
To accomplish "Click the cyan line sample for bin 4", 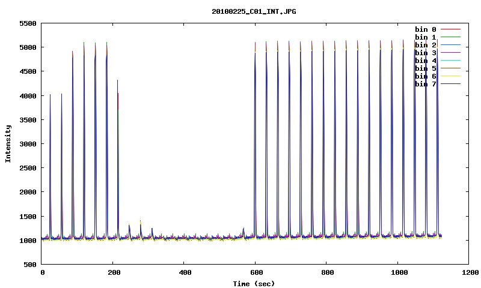I will click(450, 61).
